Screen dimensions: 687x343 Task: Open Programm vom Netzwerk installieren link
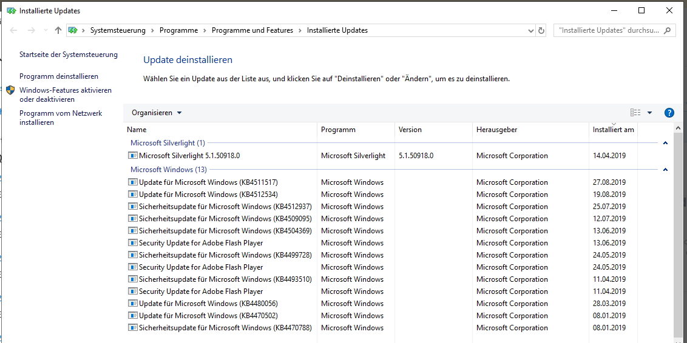[61, 118]
